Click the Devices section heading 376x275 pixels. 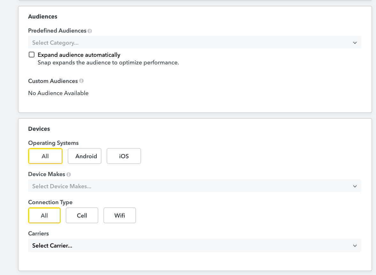pos(39,129)
